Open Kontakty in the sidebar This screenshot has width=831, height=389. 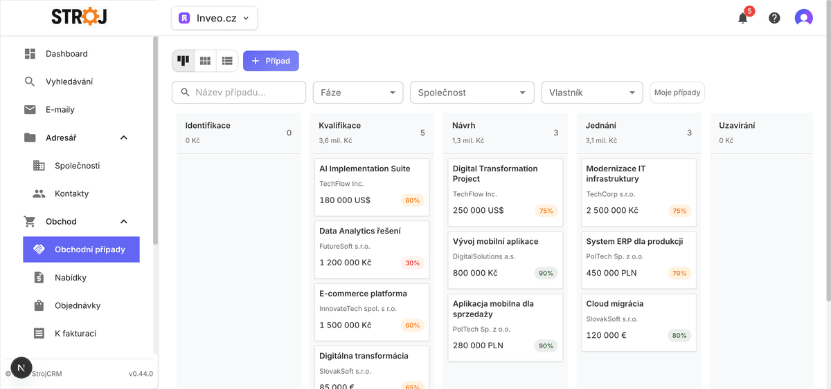[71, 193]
